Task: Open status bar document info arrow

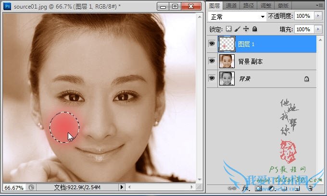Action: click(122, 187)
